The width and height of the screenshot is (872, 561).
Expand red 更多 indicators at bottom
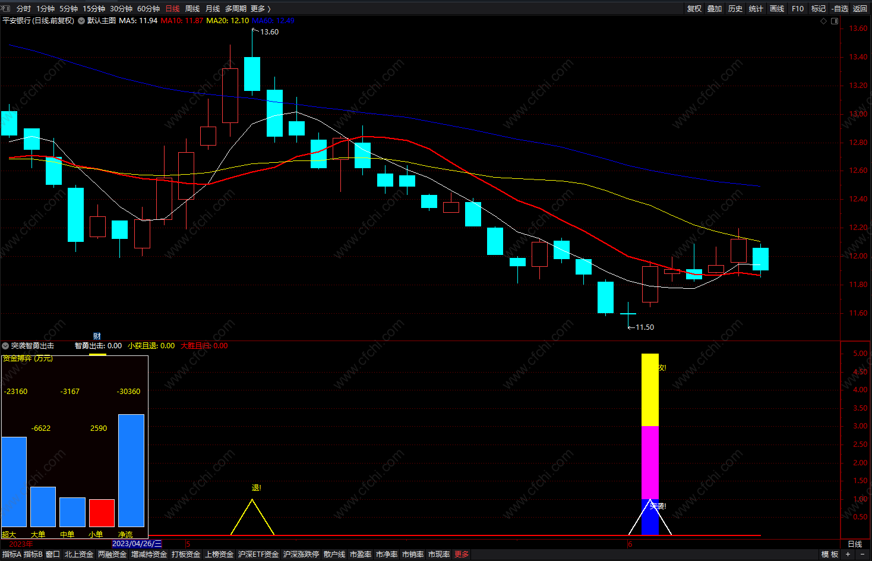[x=462, y=554]
